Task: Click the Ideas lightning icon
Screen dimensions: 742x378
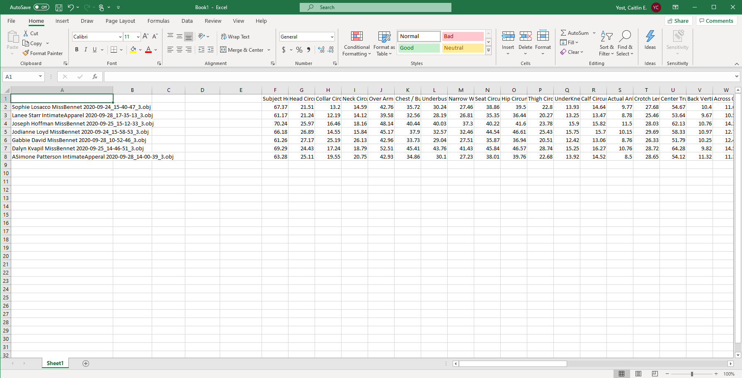Action: [x=650, y=36]
